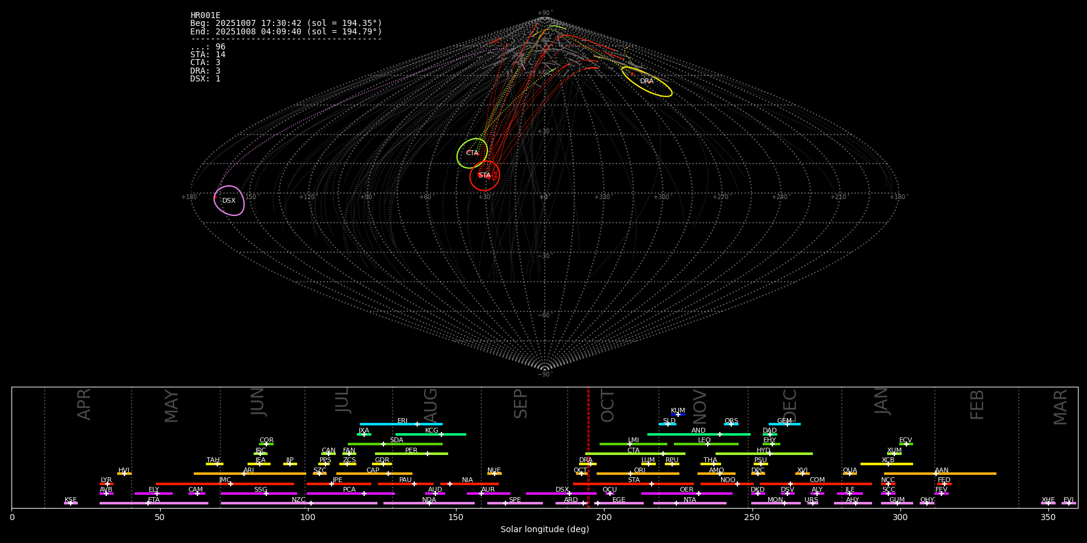Click the red dashed current solar longitude line
This screenshot has height=543, width=1087.
(x=588, y=446)
